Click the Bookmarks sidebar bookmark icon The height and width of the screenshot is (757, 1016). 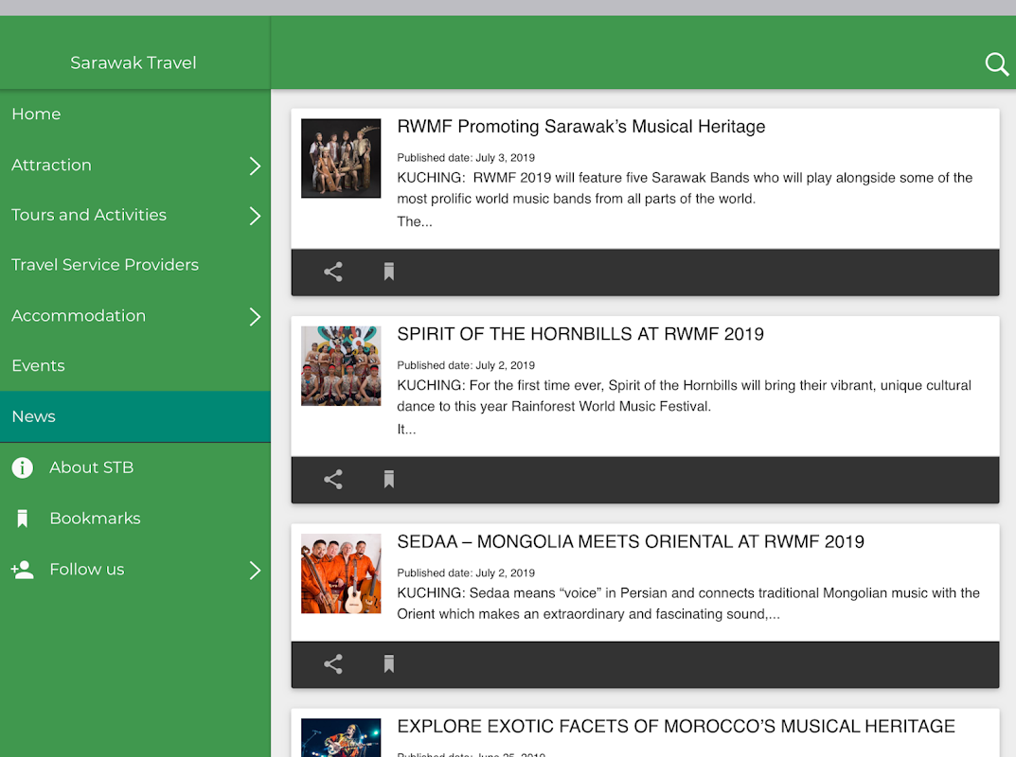[22, 518]
